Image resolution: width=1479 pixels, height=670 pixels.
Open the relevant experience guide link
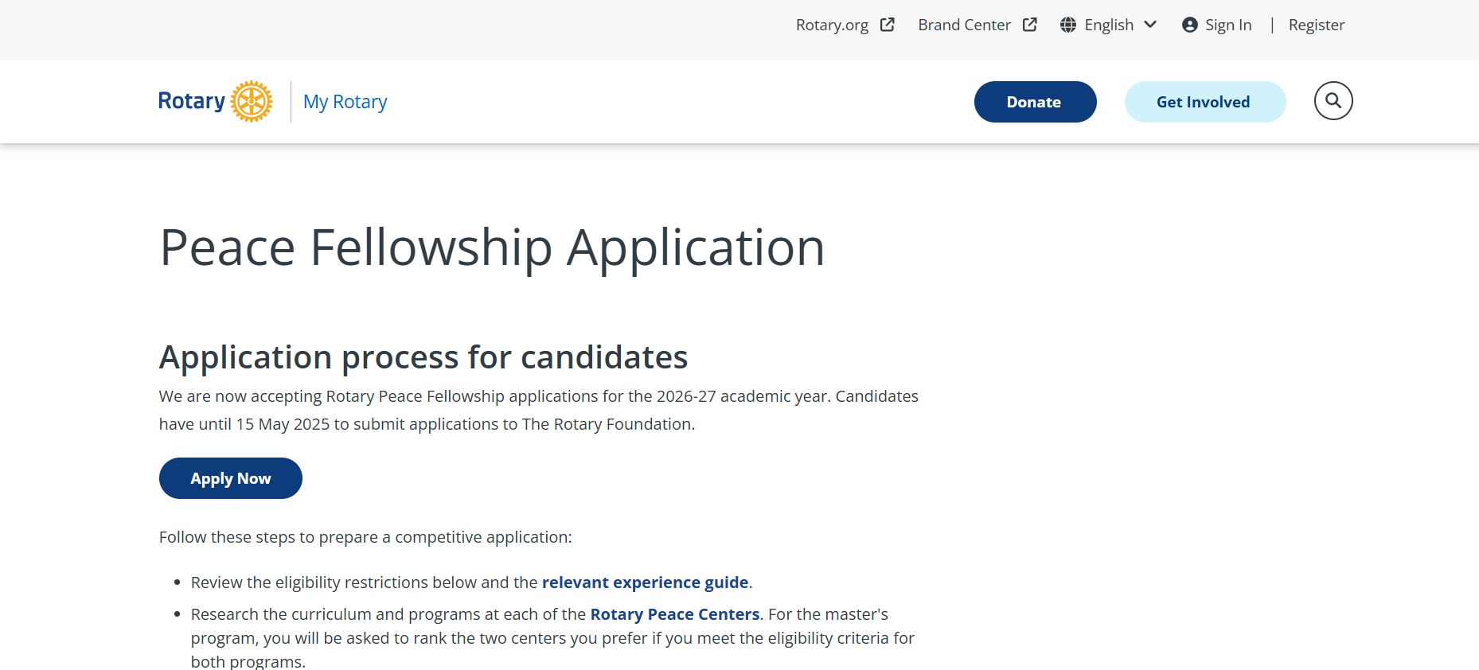click(x=645, y=582)
